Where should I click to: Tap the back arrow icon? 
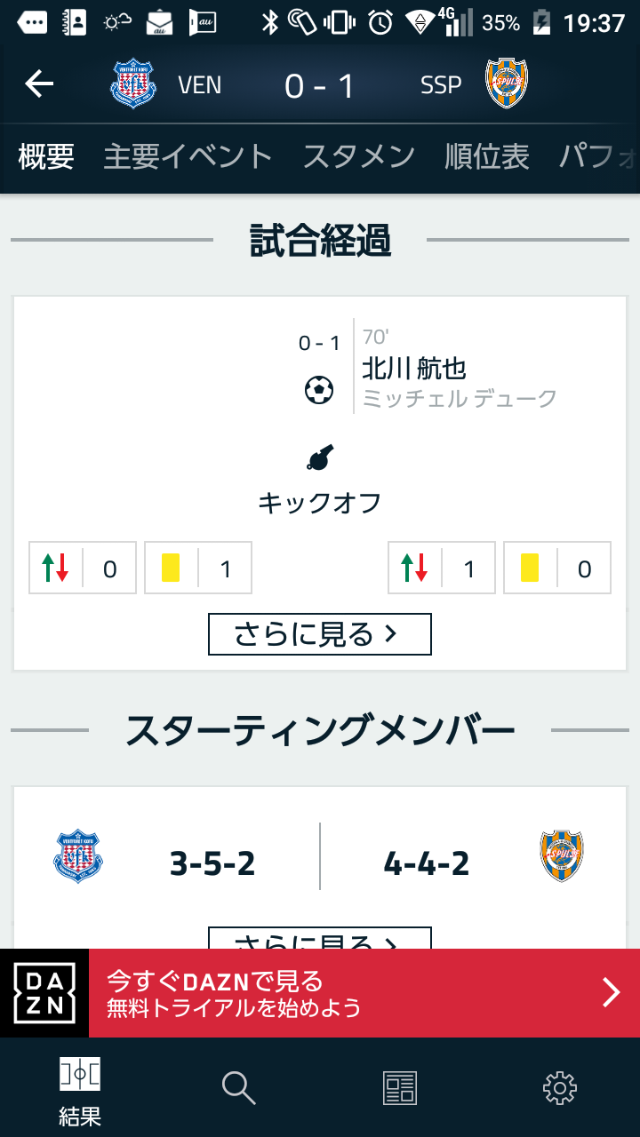point(39,84)
